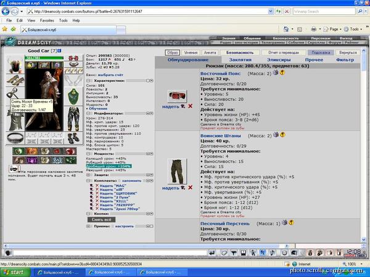Image resolution: width=370 pixels, height=277 pixels.
Task: Click the necklace slot below the earrings
Action: click(x=73, y=65)
